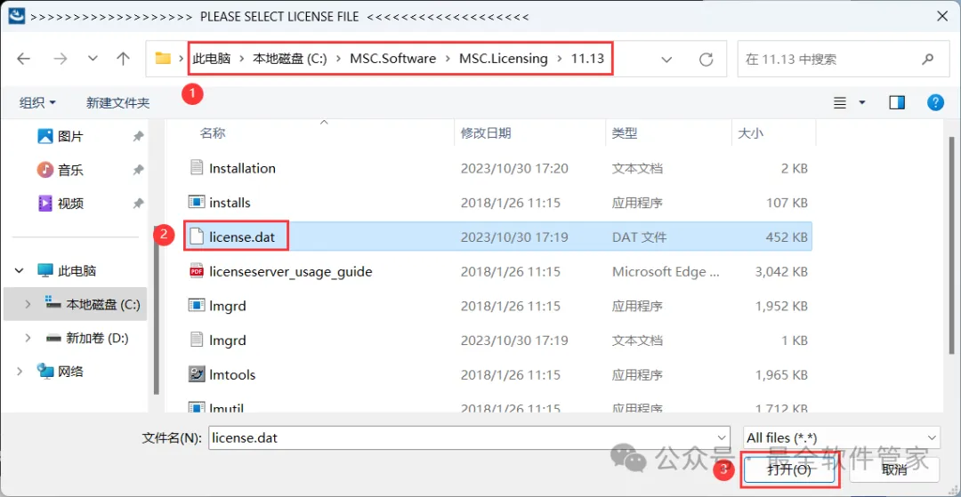The image size is (961, 497).
Task: Select 本地磁盘 (C:) in breadcrumb path
Action: 290,59
